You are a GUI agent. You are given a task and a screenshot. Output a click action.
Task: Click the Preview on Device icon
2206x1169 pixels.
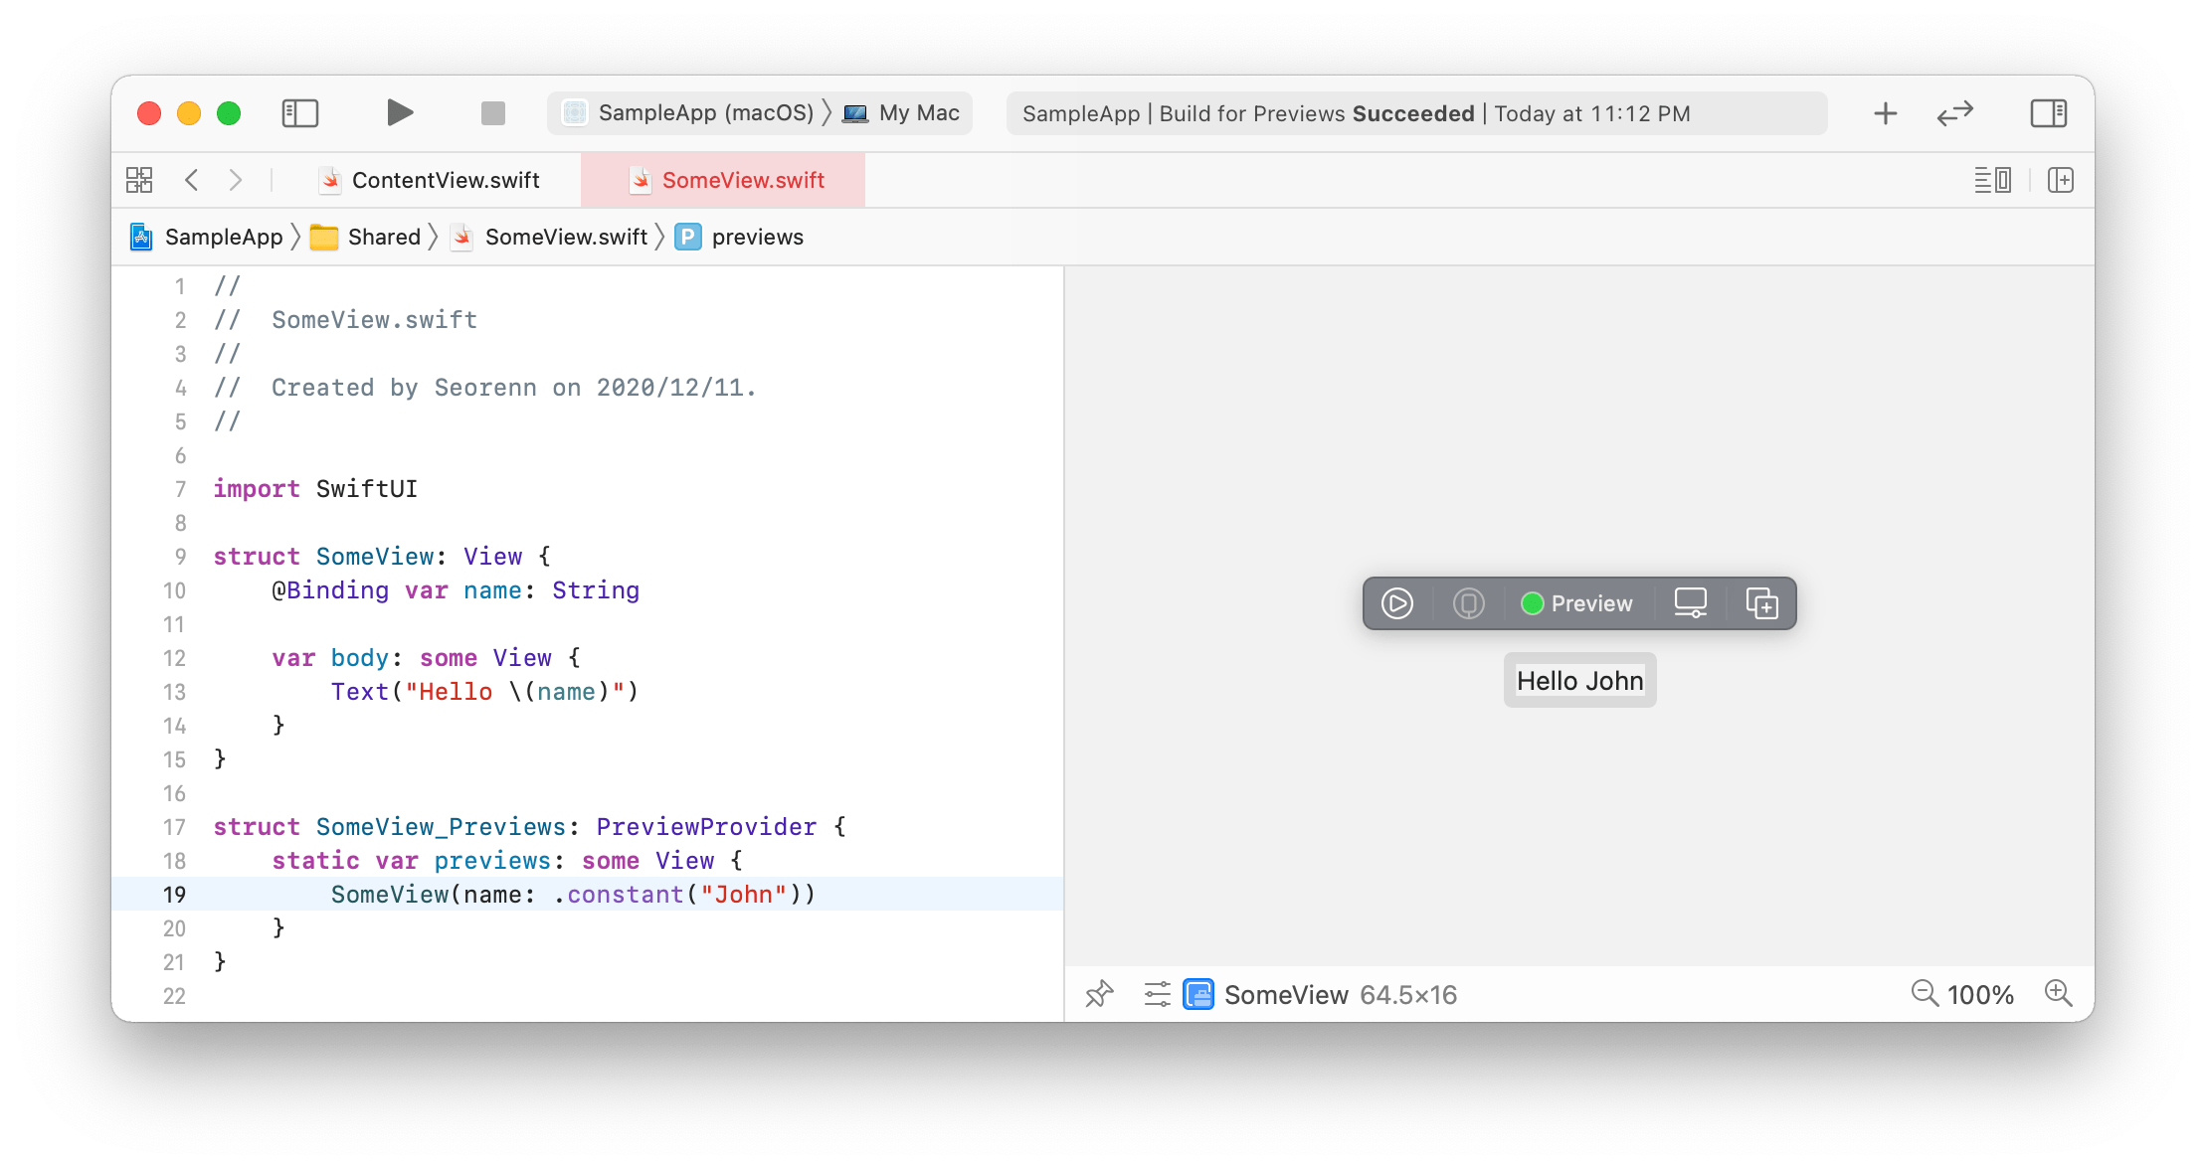tap(1468, 603)
